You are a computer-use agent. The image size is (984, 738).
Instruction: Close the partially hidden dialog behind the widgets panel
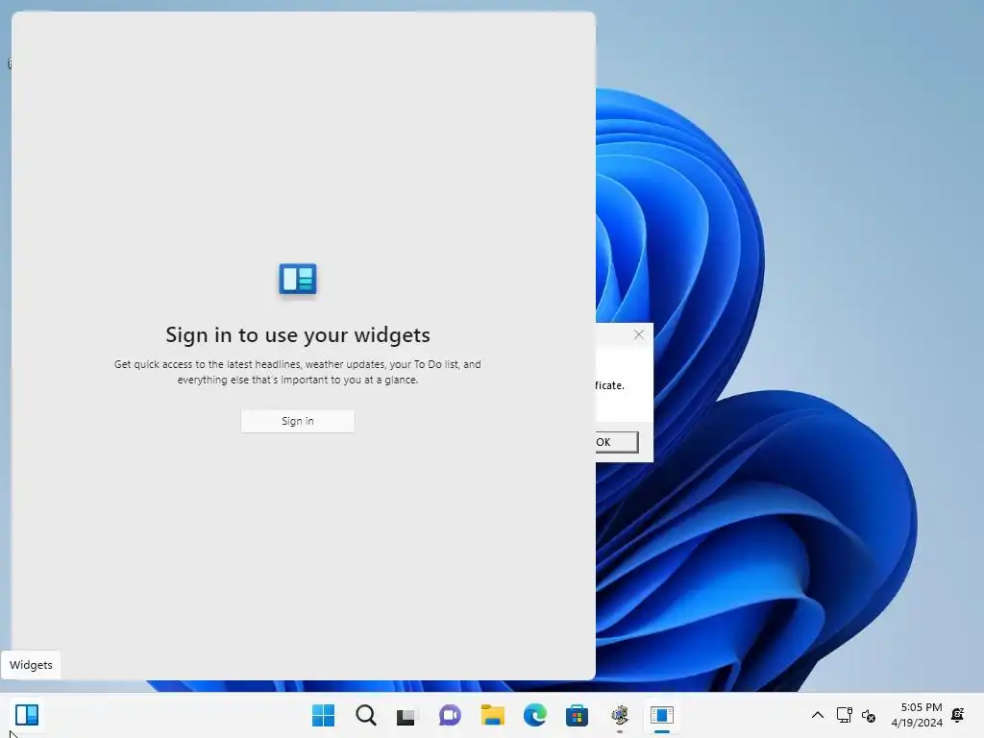click(x=639, y=334)
